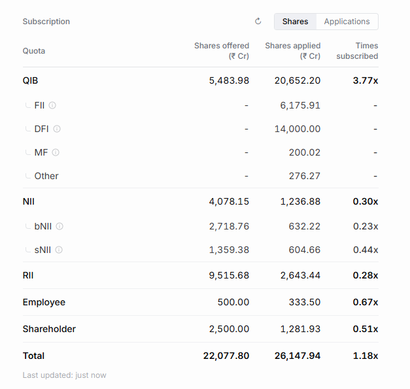Screen dimensions: 410x389
Task: Select the FII row label
Action: pos(39,105)
